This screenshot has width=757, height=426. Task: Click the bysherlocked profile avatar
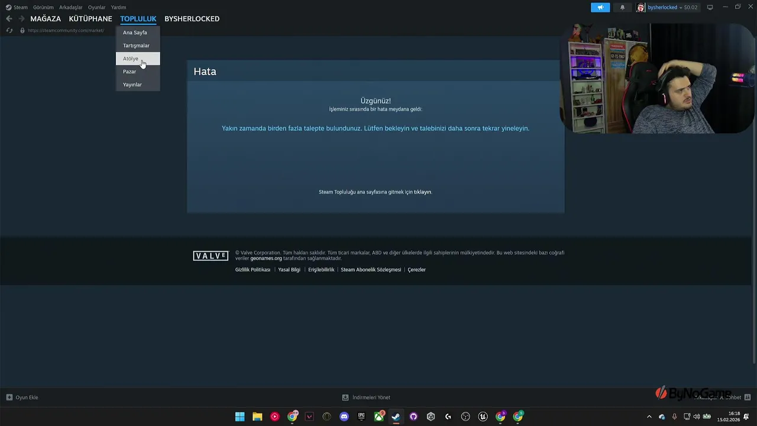pos(641,7)
